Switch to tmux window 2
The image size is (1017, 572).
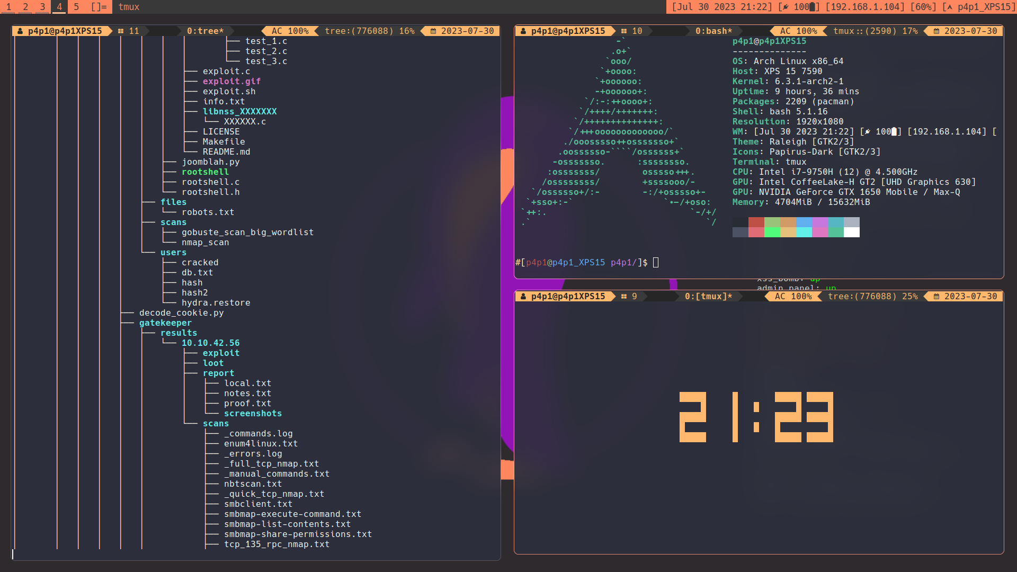[25, 7]
